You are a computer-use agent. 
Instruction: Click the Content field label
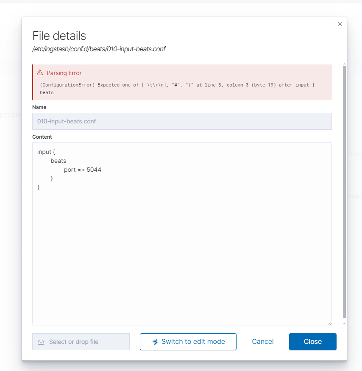click(42, 137)
